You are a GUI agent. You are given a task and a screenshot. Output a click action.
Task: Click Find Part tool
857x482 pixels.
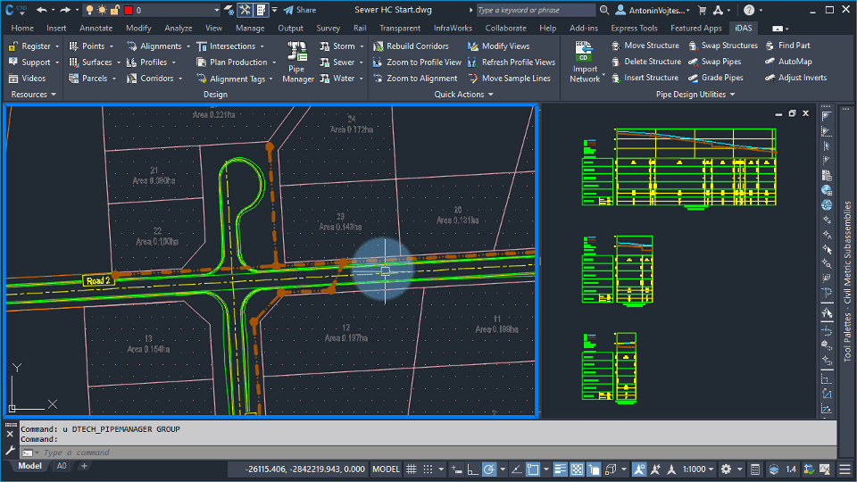[787, 46]
